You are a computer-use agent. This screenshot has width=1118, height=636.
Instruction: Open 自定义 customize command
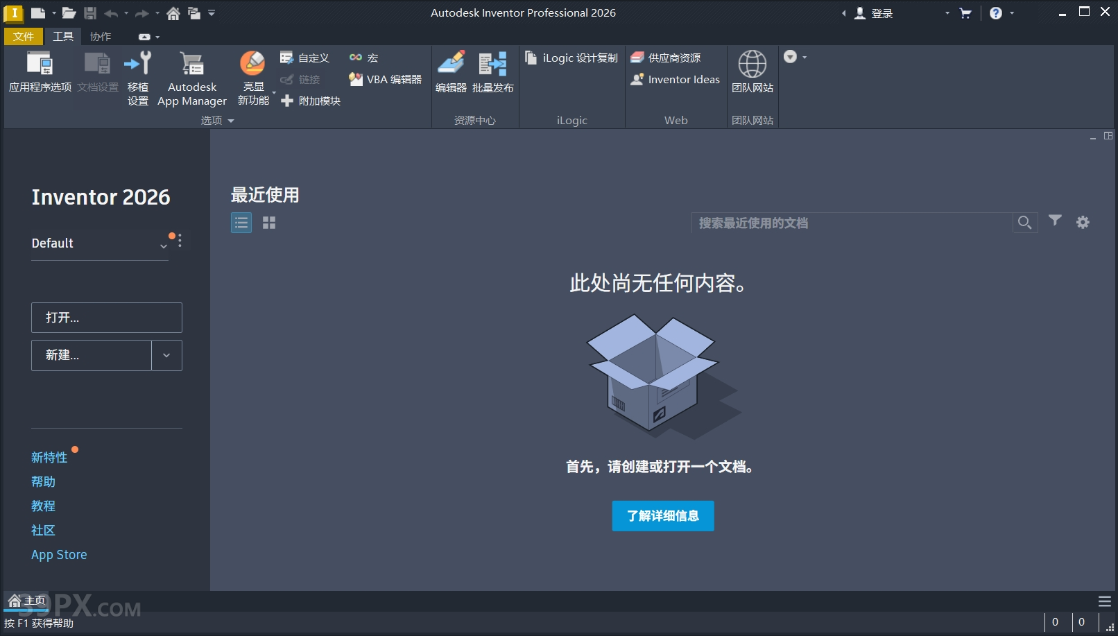tap(304, 58)
